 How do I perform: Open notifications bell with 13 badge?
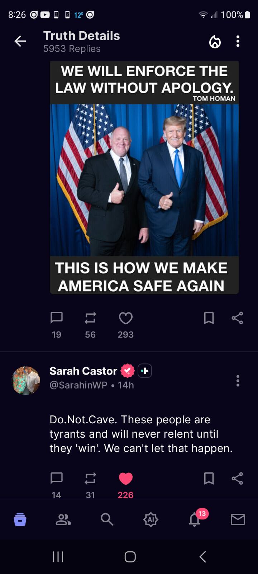[195, 519]
